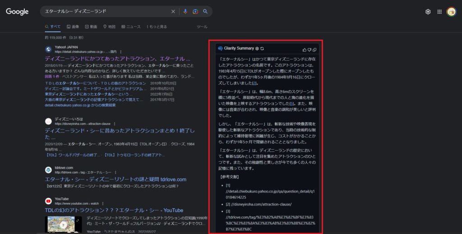The width and height of the screenshot is (462, 234).
Task: Open the ツール search tools menu
Action: 202,27
